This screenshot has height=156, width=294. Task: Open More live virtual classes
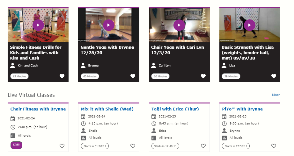coord(276,95)
